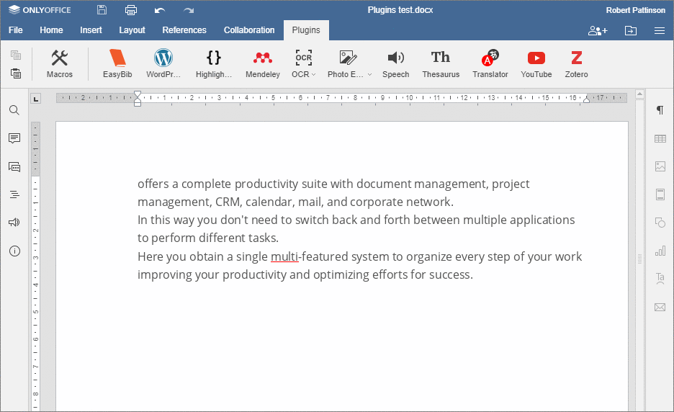Open the WordPress plugin
Screen dimensions: 674x412
(x=163, y=63)
